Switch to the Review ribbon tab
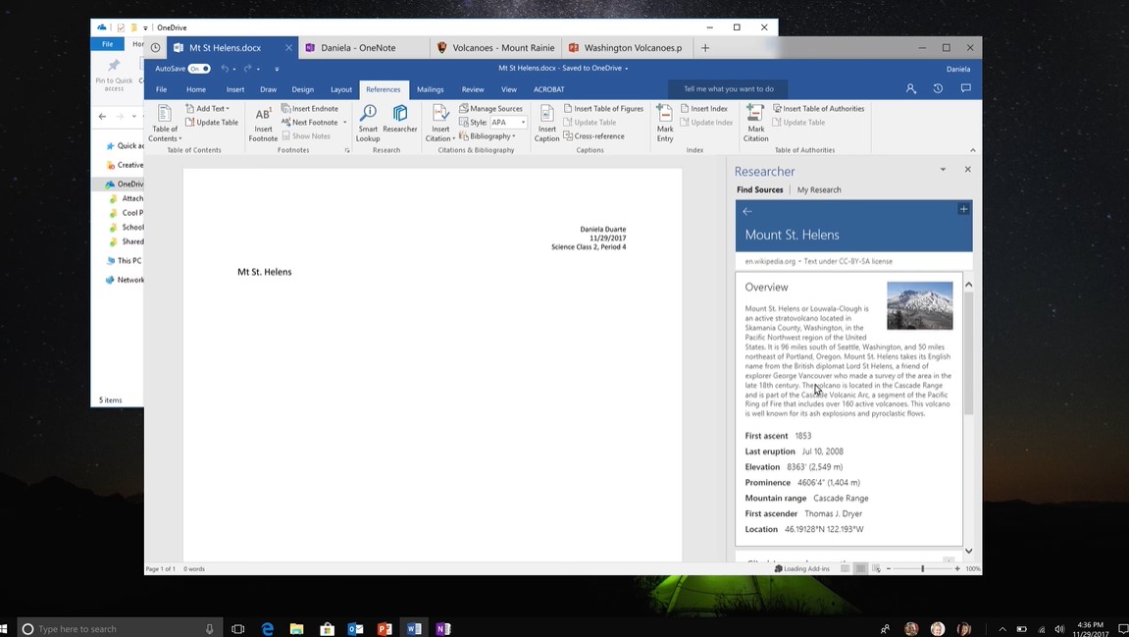The image size is (1129, 637). tap(473, 89)
